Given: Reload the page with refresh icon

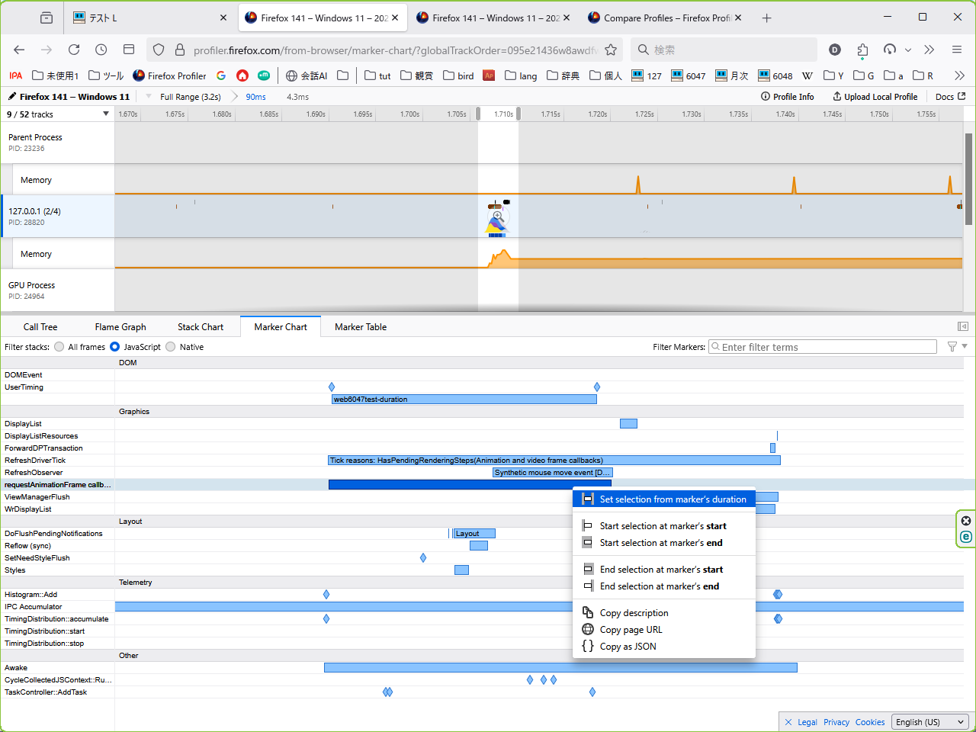Looking at the screenshot, I should pyautogui.click(x=74, y=50).
